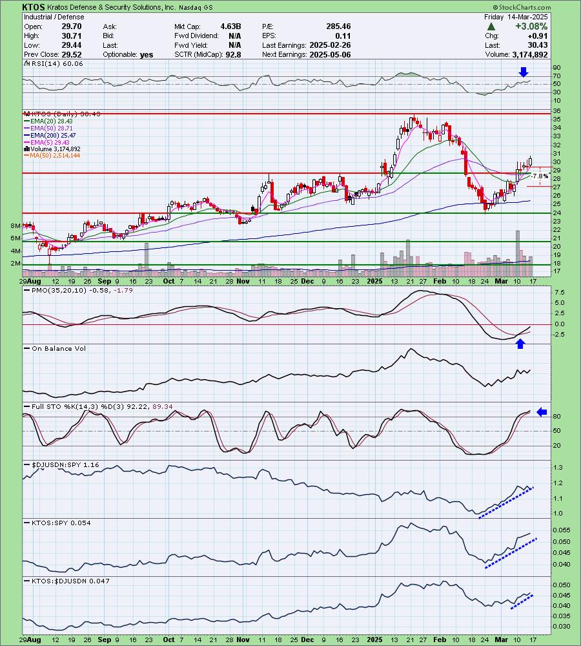The width and height of the screenshot is (581, 646).
Task: Click the SCTR (MidCap) 92.8 value
Action: pos(233,54)
